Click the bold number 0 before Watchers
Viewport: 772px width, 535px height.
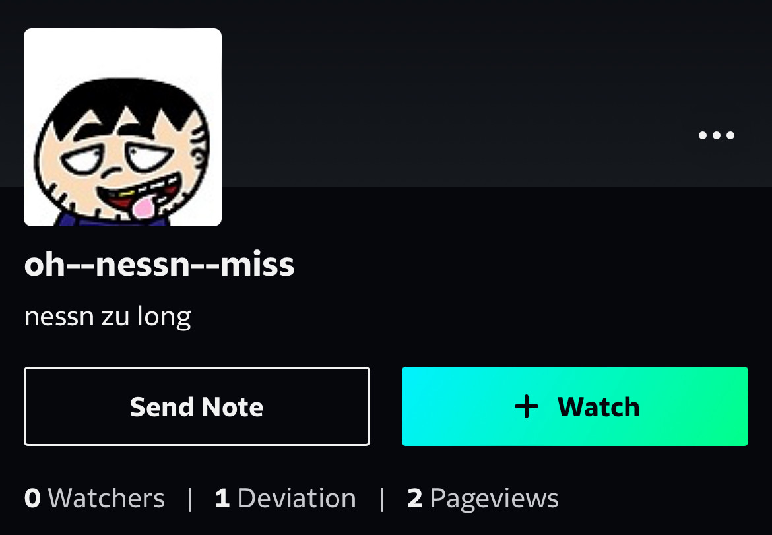pyautogui.click(x=32, y=498)
